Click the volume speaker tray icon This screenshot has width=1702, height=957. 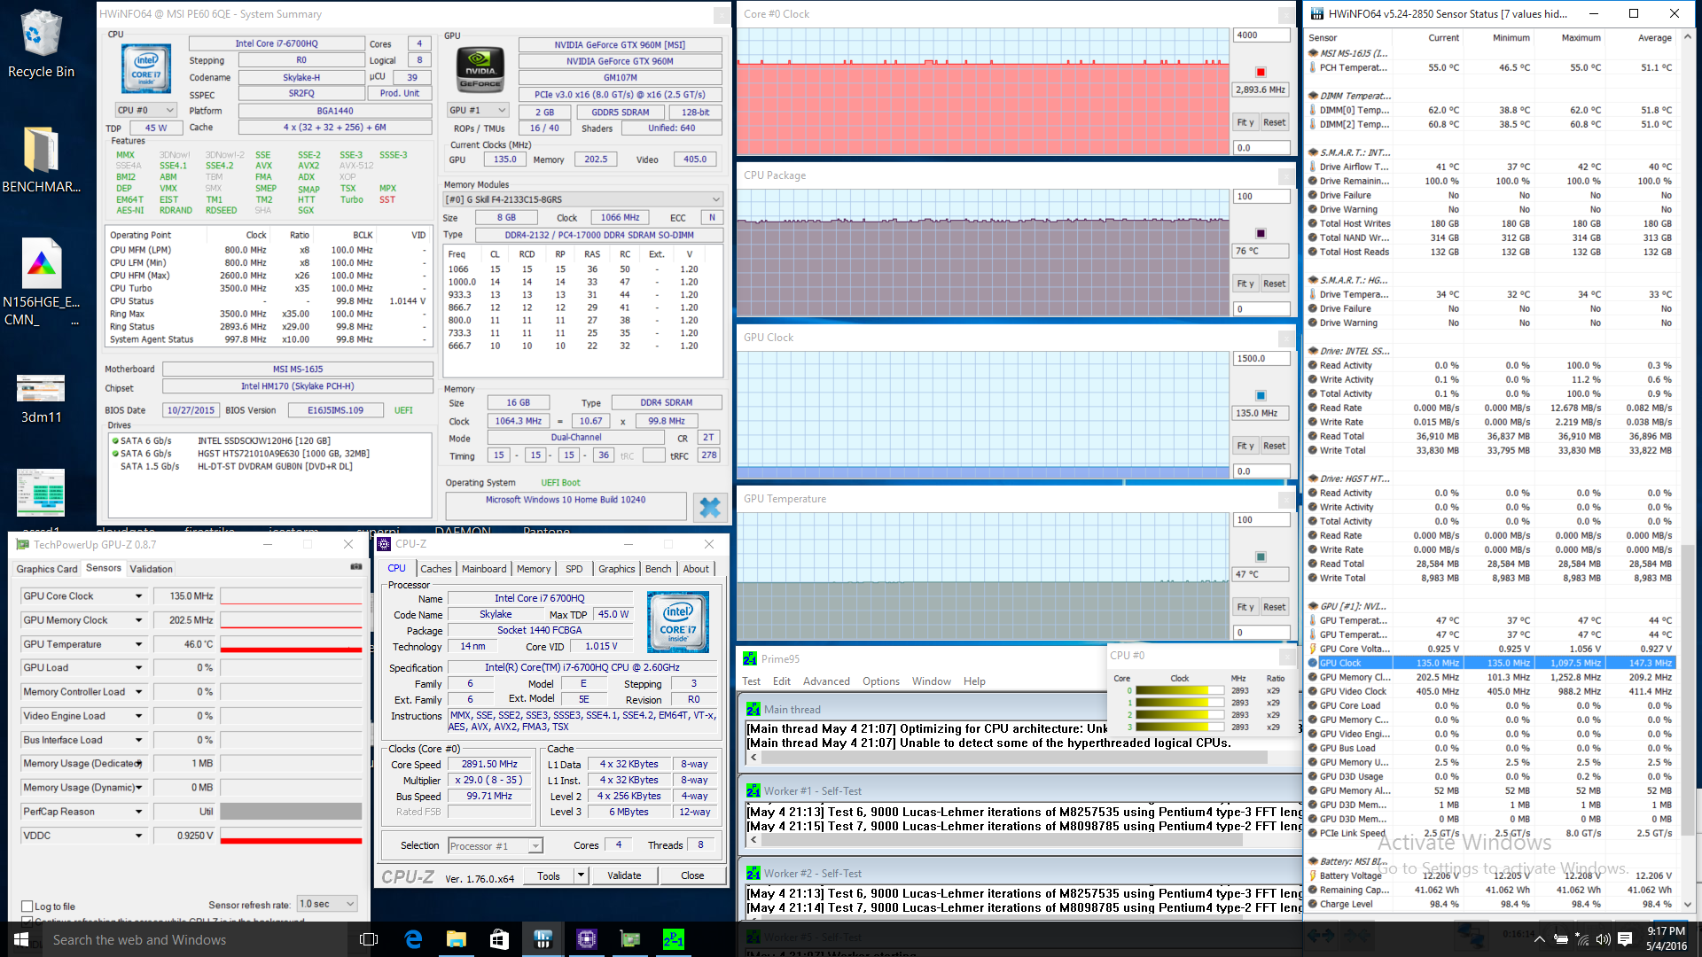tap(1603, 939)
